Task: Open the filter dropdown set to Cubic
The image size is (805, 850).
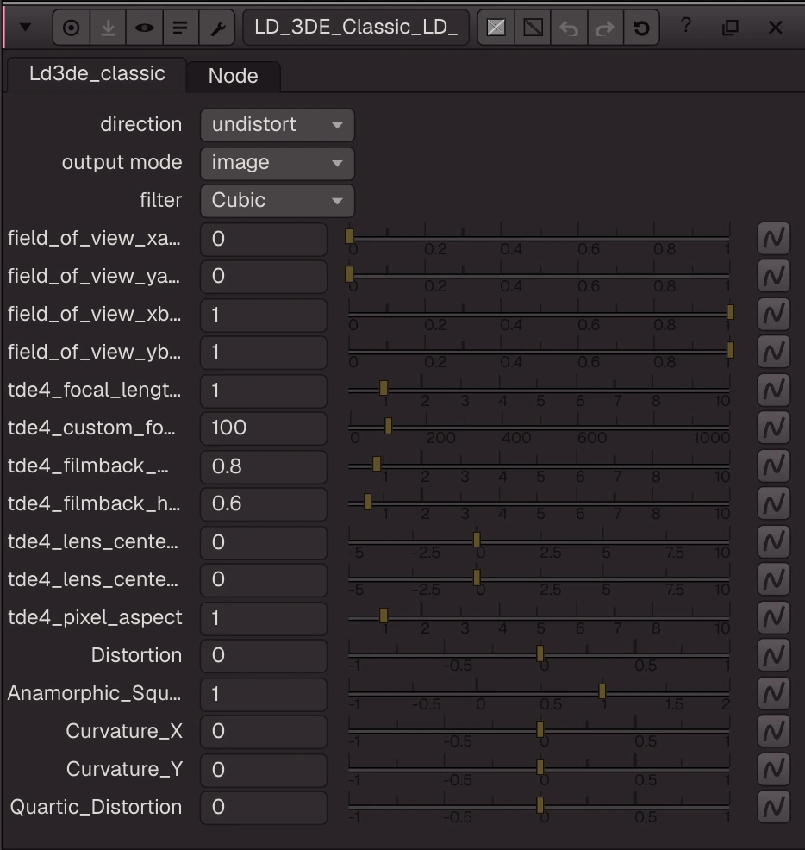Action: [277, 201]
